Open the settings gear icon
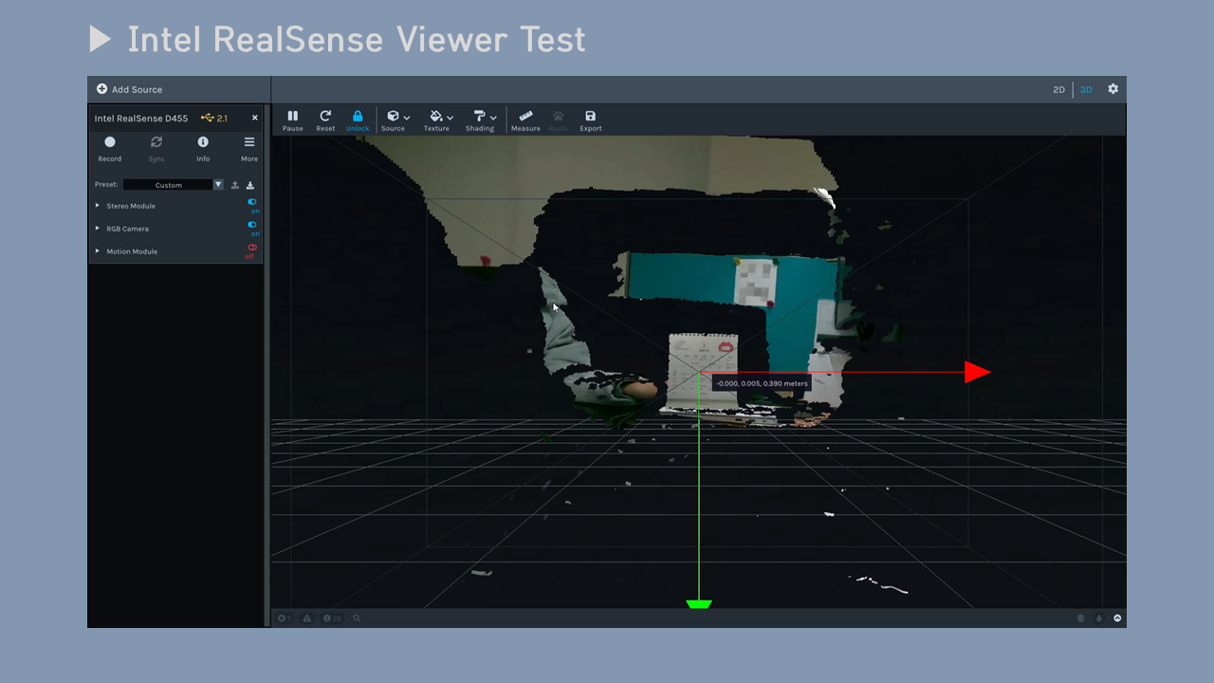 click(1113, 89)
